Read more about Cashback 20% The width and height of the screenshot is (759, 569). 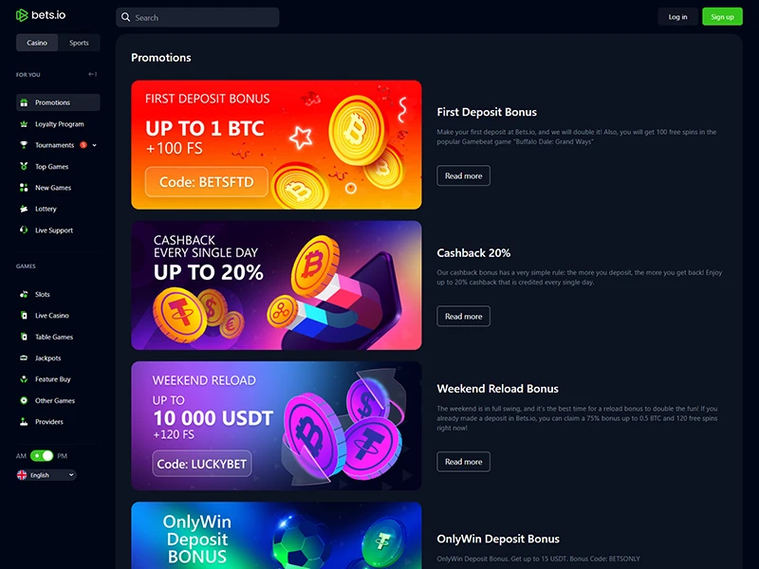pyautogui.click(x=463, y=316)
